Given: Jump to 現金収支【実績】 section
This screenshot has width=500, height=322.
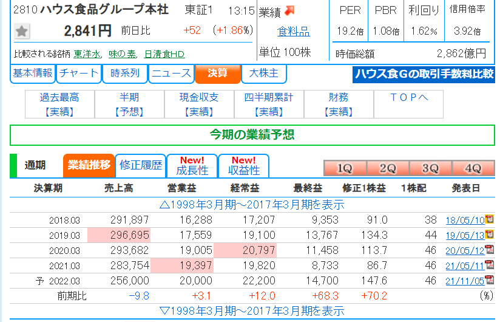Looking at the screenshot, I should (x=199, y=104).
